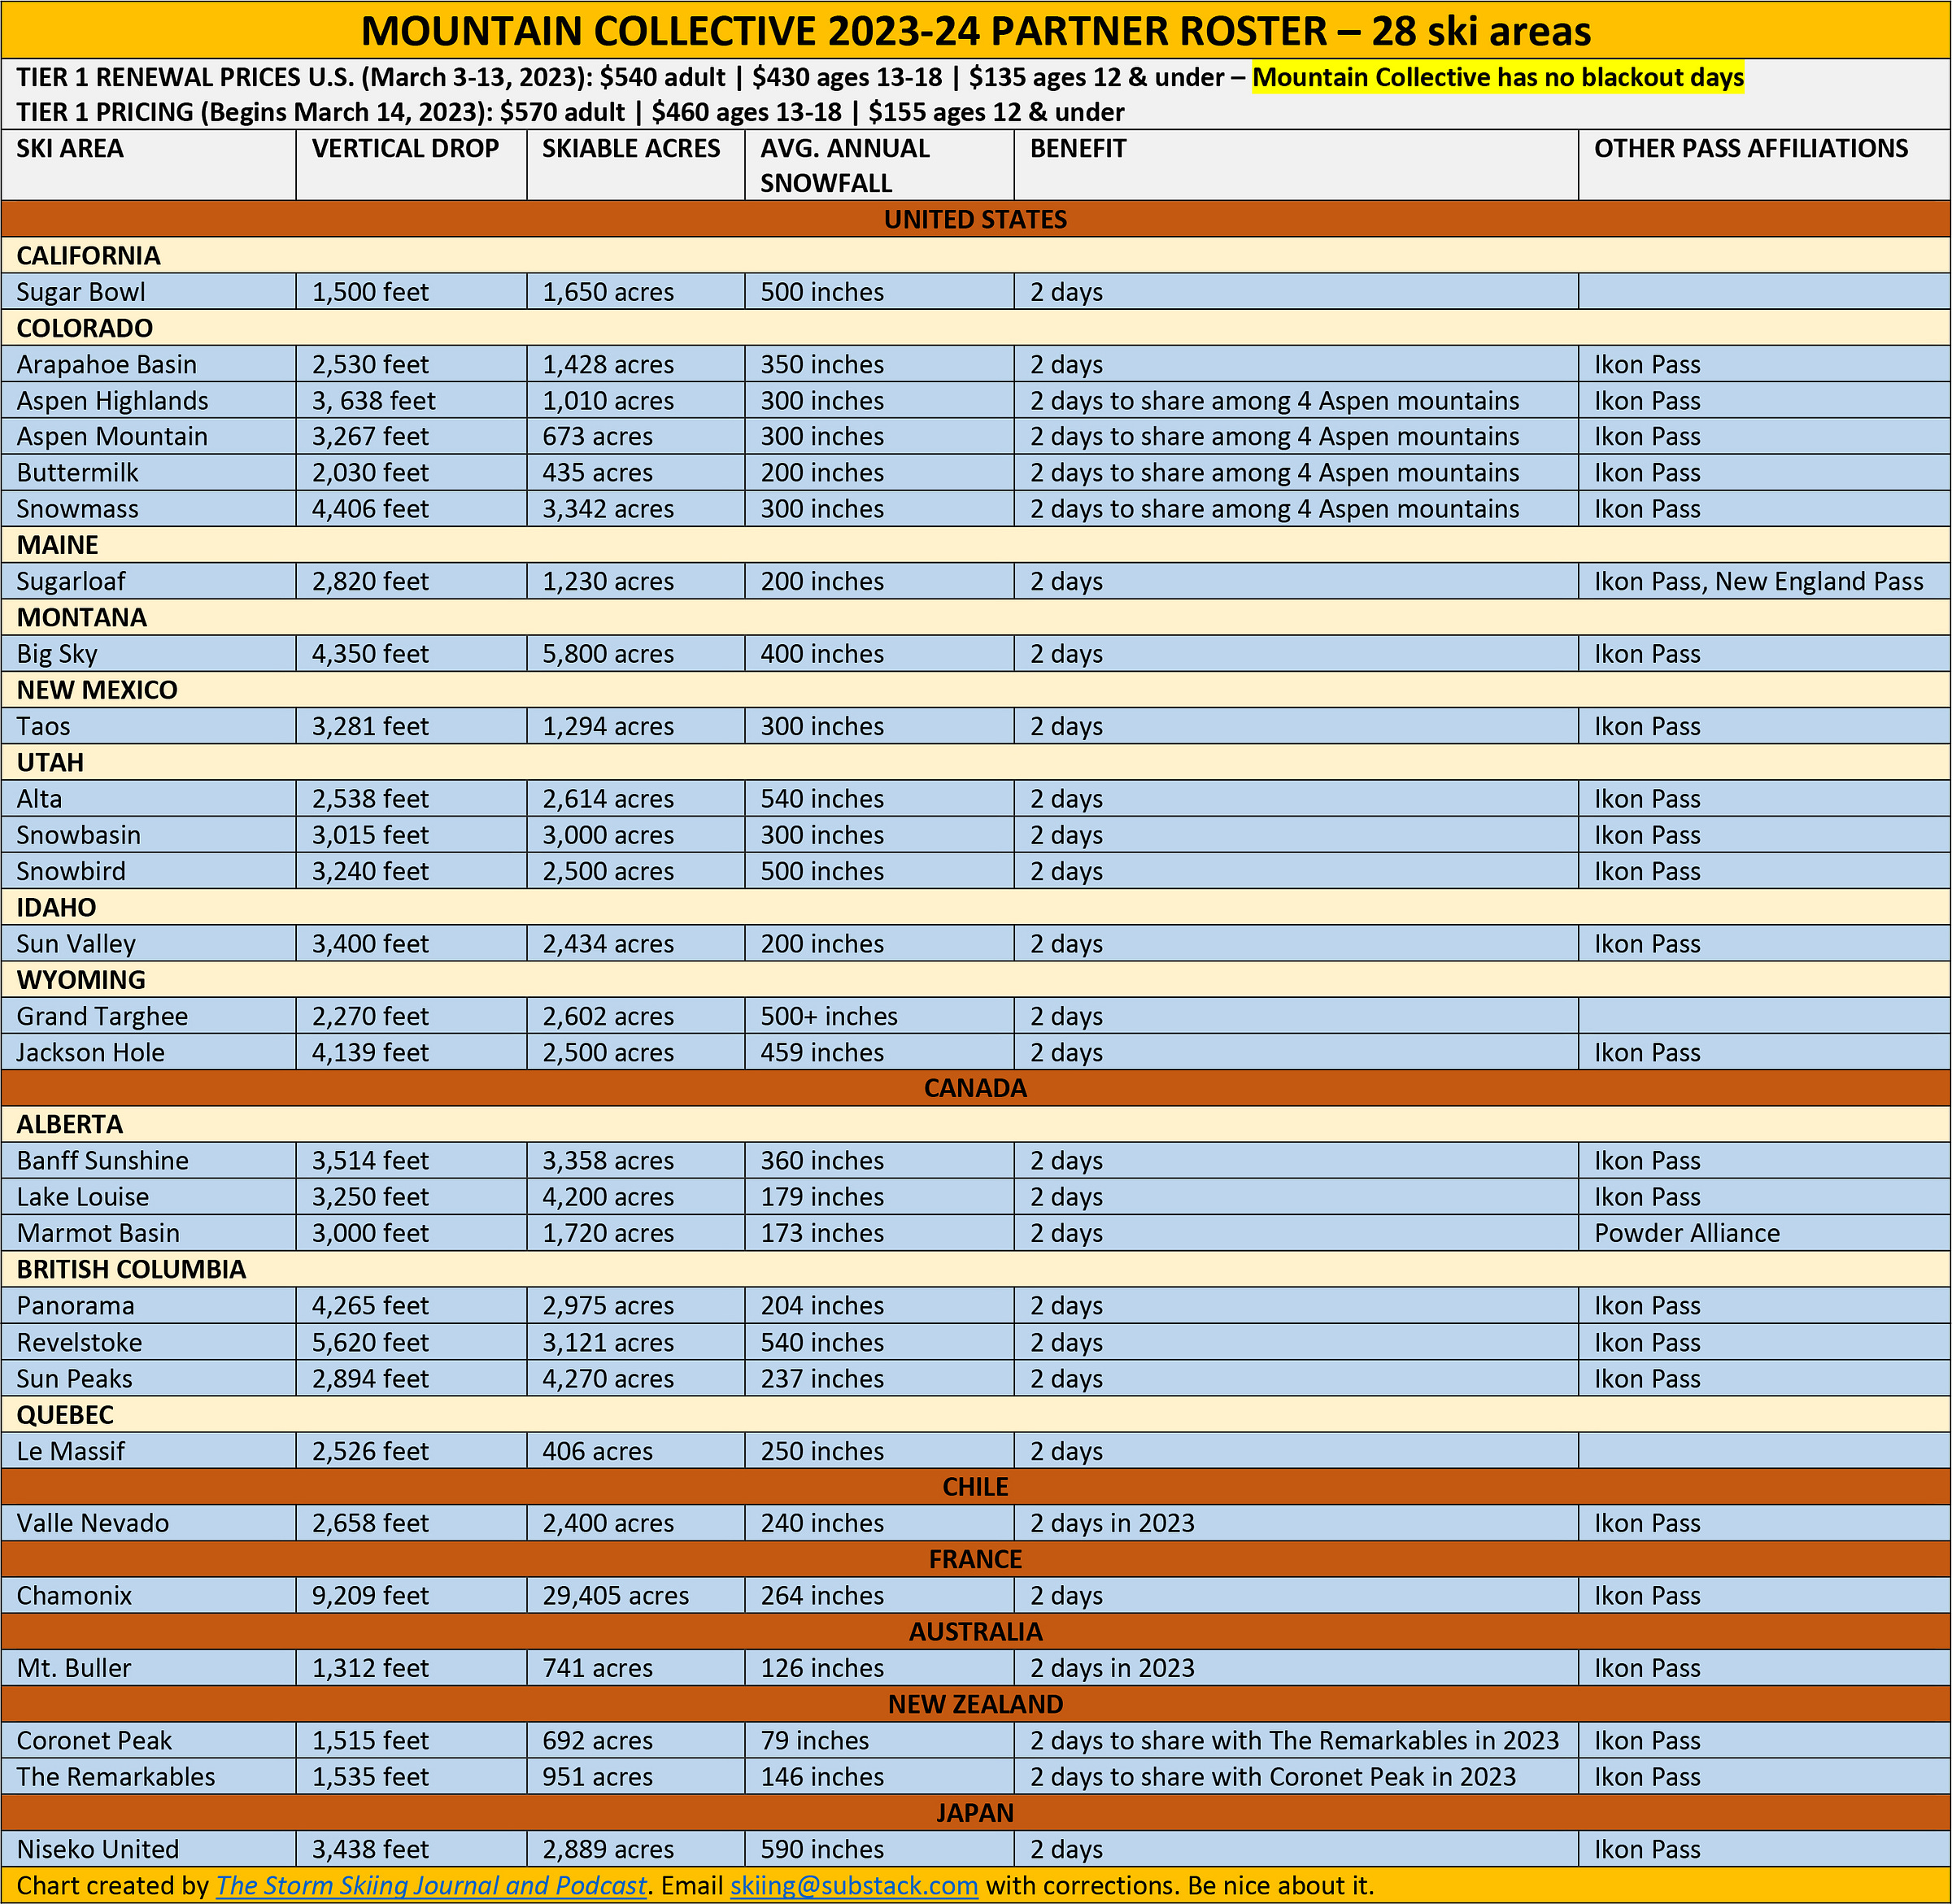The height and width of the screenshot is (1904, 1952).
Task: Select the 'MONTANA' state row
Action: tap(976, 617)
